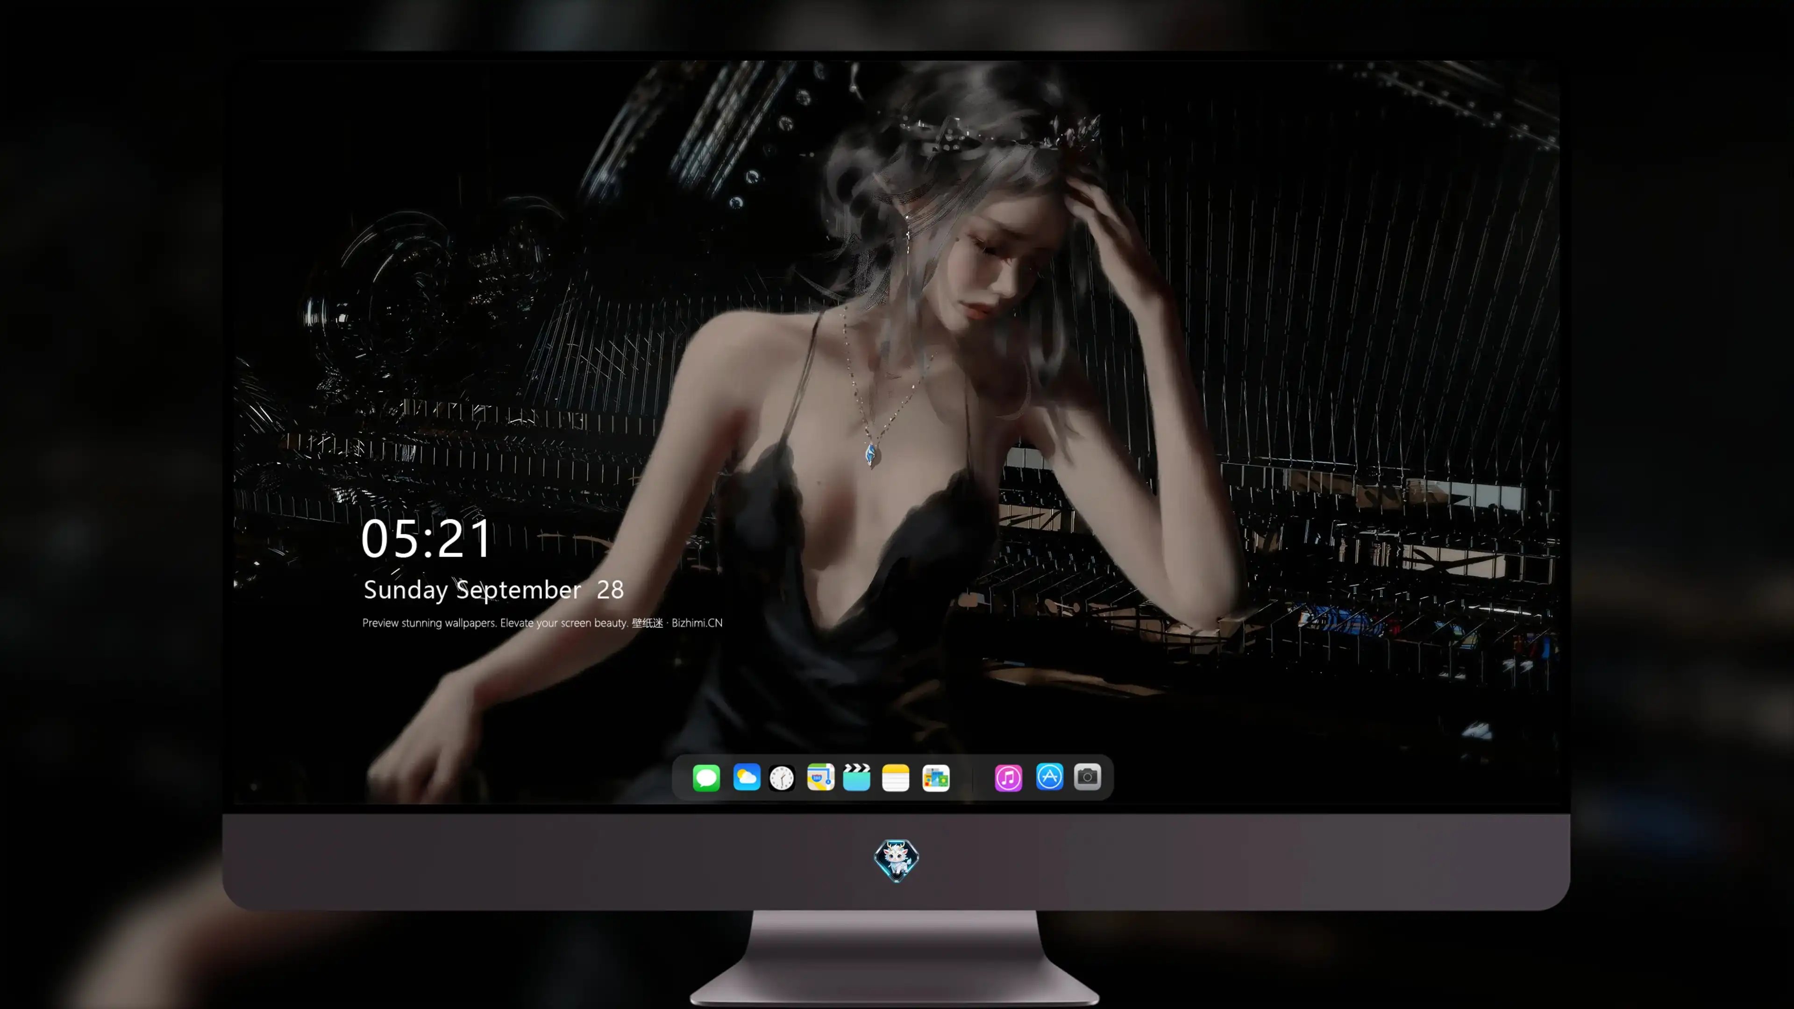The height and width of the screenshot is (1009, 1794).
Task: Click the Sunday September 28 date text
Action: coord(494,590)
